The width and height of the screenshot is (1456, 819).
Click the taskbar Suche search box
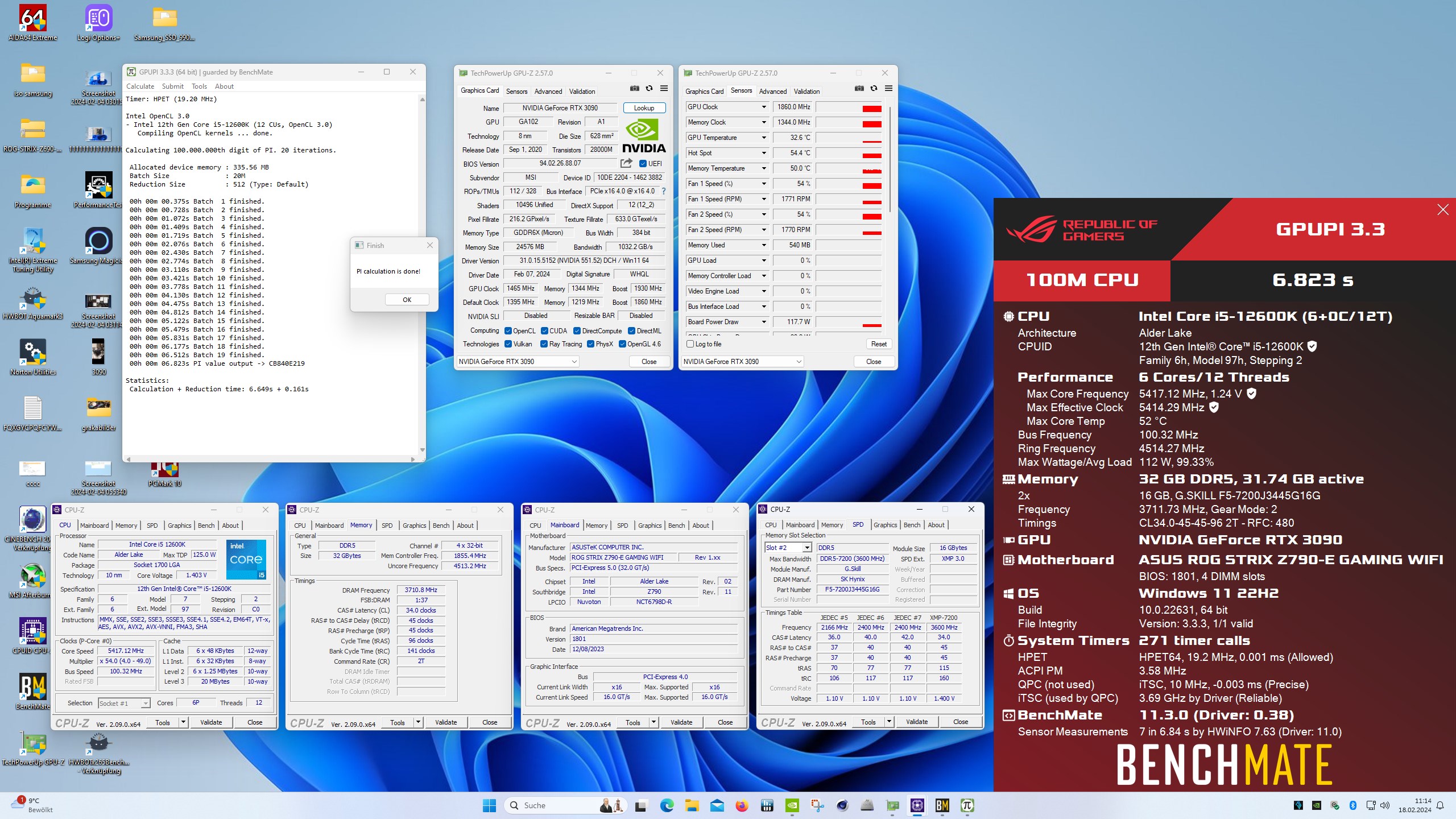point(566,805)
